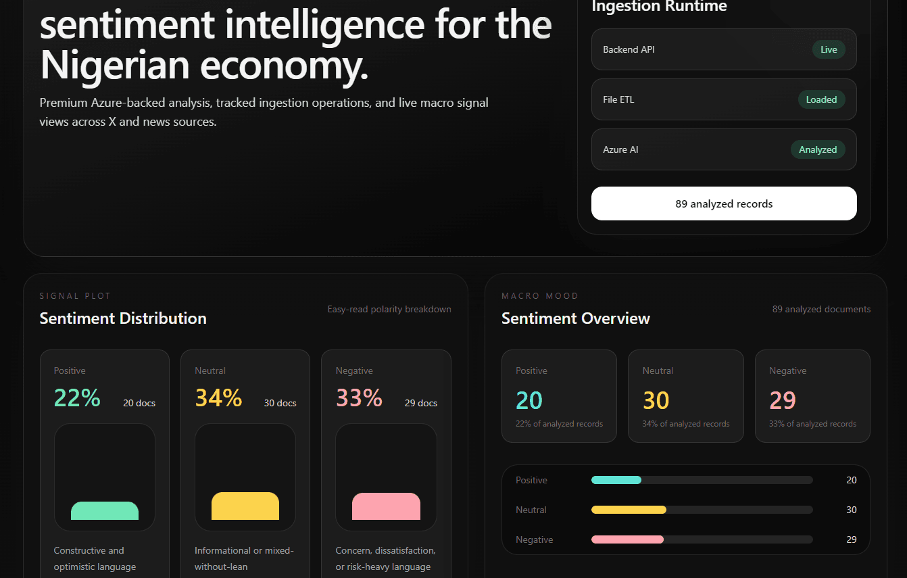Select the Neutral overview card showing 30
The height and width of the screenshot is (578, 907).
coord(686,396)
